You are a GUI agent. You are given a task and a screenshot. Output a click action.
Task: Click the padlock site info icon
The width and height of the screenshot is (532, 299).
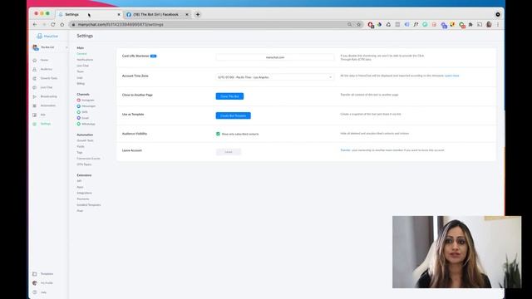73,24
